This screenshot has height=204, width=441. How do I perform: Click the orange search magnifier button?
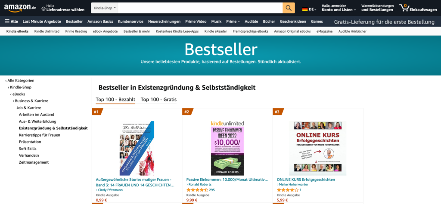[289, 8]
